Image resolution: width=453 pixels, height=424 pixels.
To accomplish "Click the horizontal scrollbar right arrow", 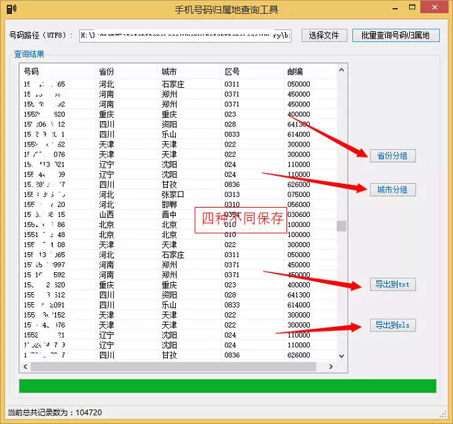I will pyautogui.click(x=331, y=366).
